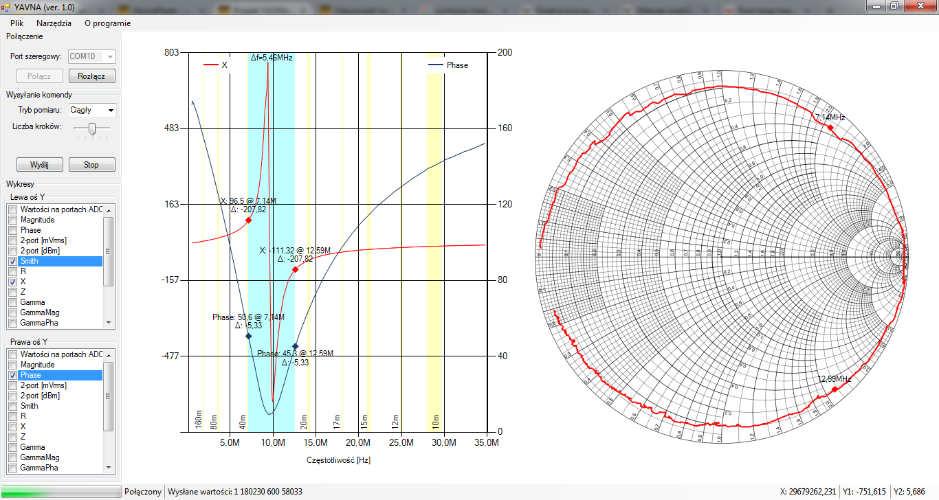Open the Narzędzia menu
This screenshot has height=500, width=939.
pos(54,23)
